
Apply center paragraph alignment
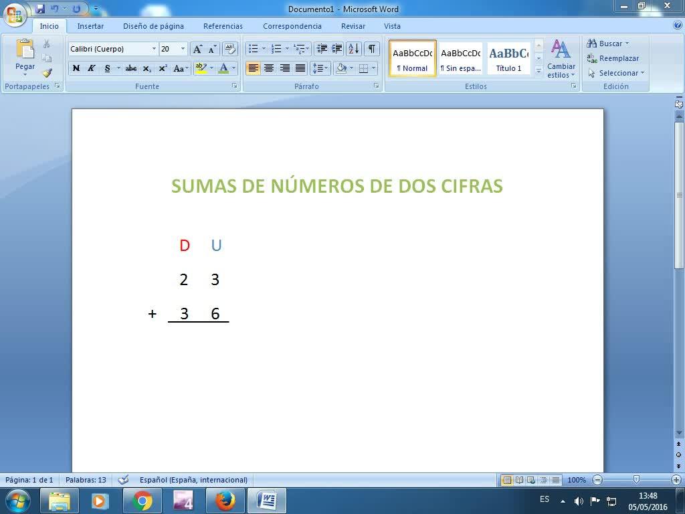click(x=269, y=68)
